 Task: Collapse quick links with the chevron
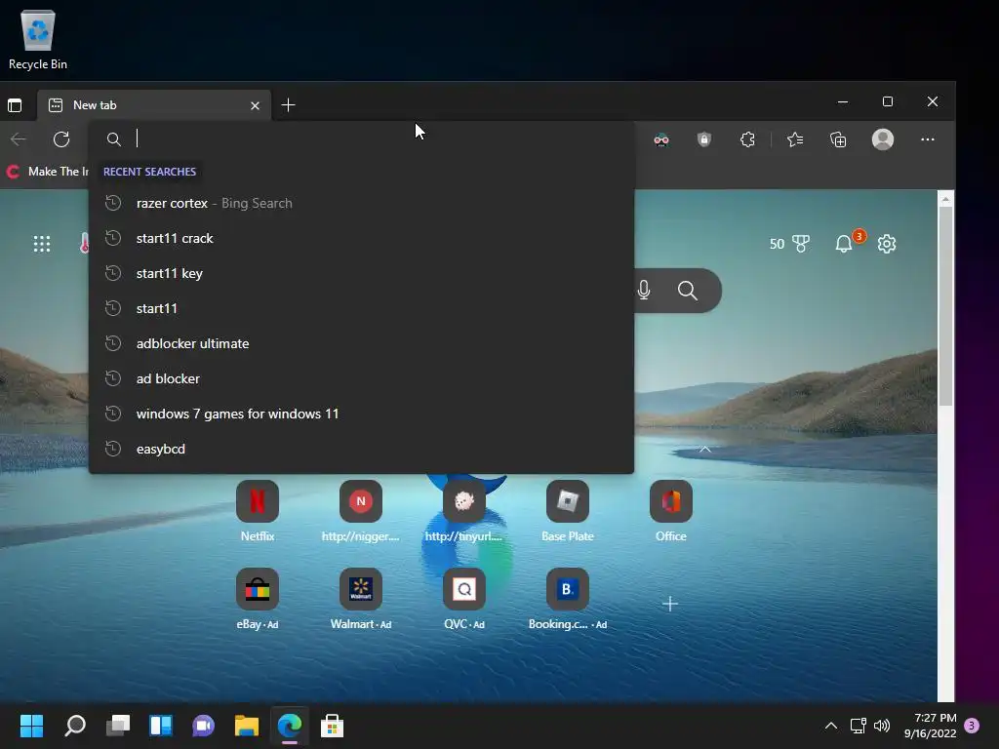pos(704,450)
